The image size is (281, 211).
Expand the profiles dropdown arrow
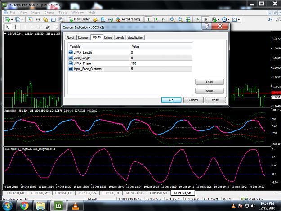point(22,19)
